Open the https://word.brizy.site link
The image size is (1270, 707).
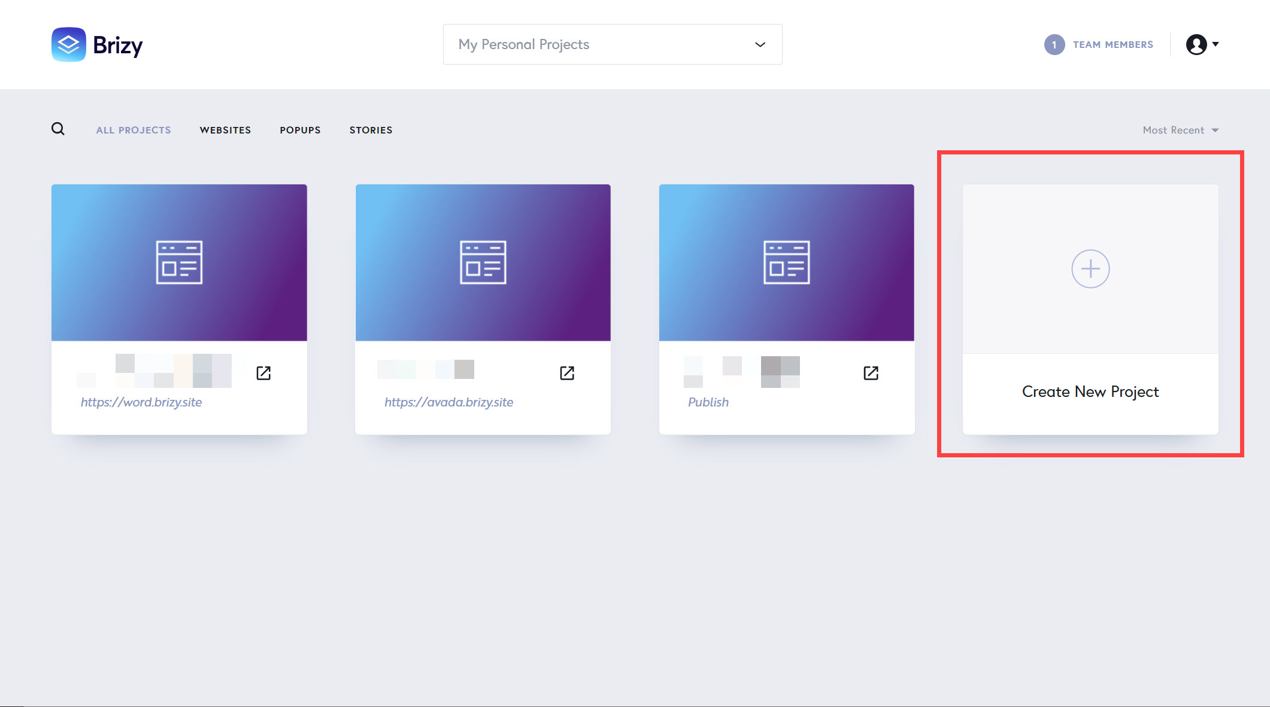(141, 402)
